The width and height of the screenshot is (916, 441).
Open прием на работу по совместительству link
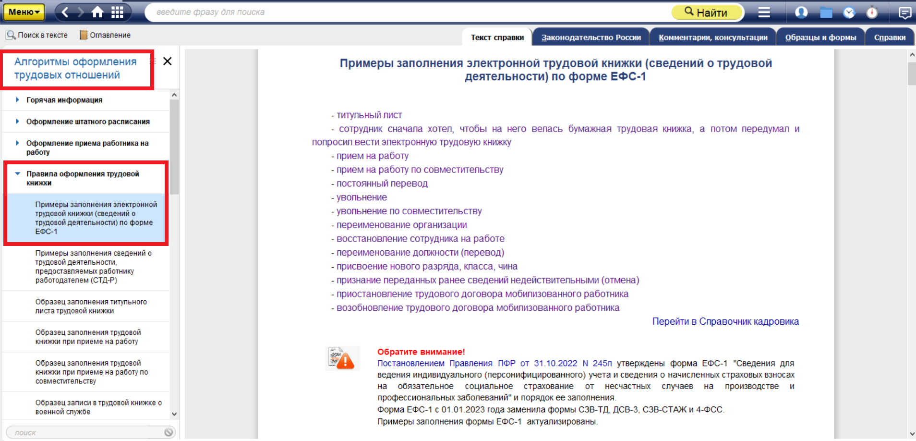420,170
